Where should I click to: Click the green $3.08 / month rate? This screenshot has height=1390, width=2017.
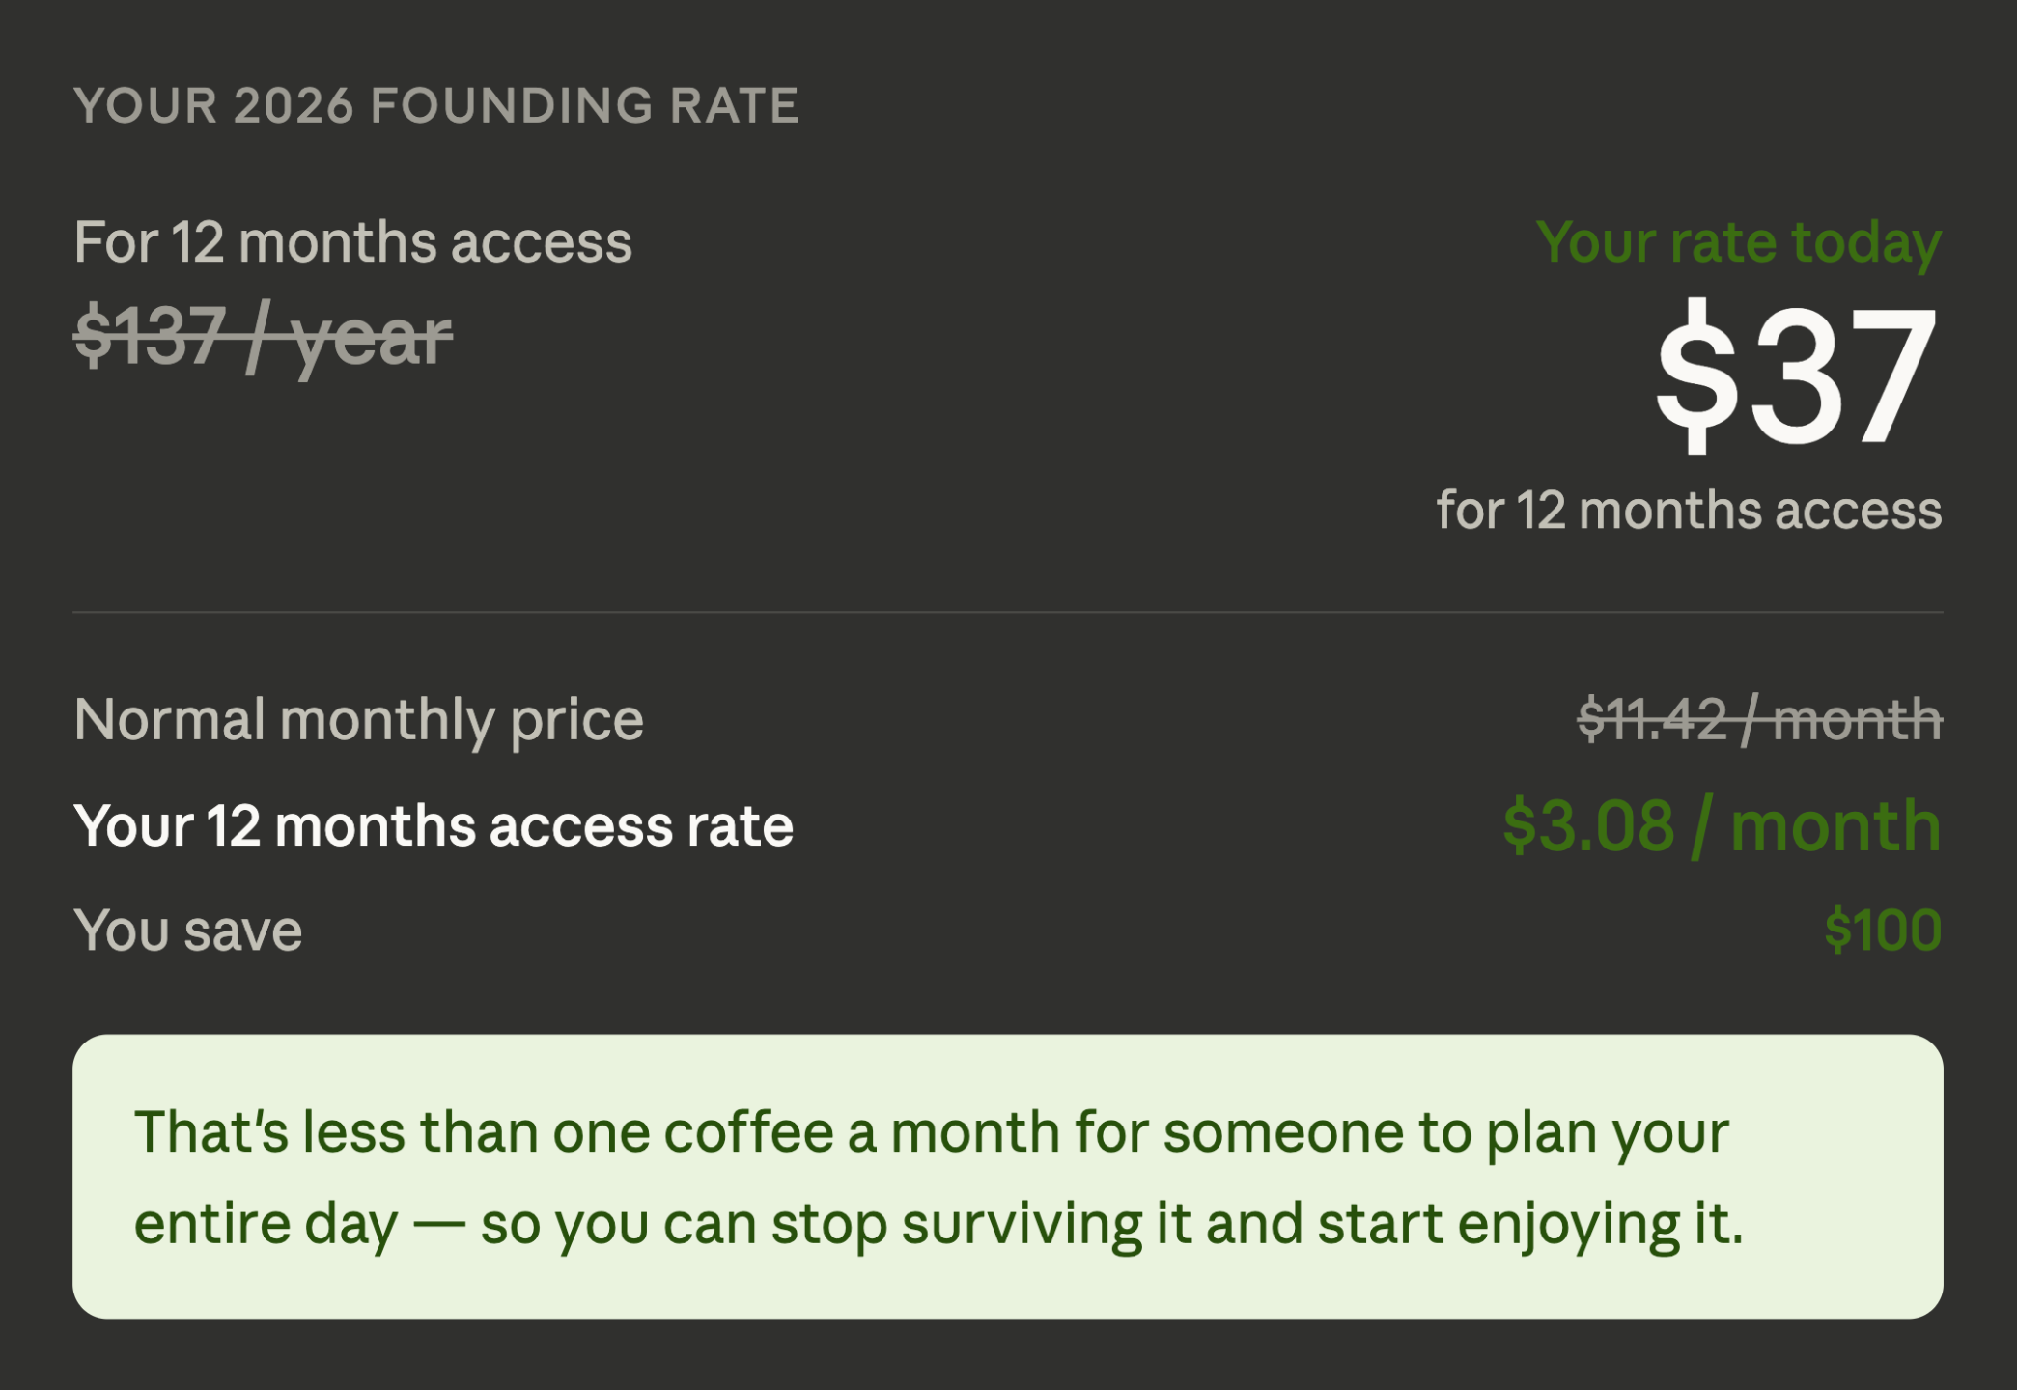[1722, 826]
